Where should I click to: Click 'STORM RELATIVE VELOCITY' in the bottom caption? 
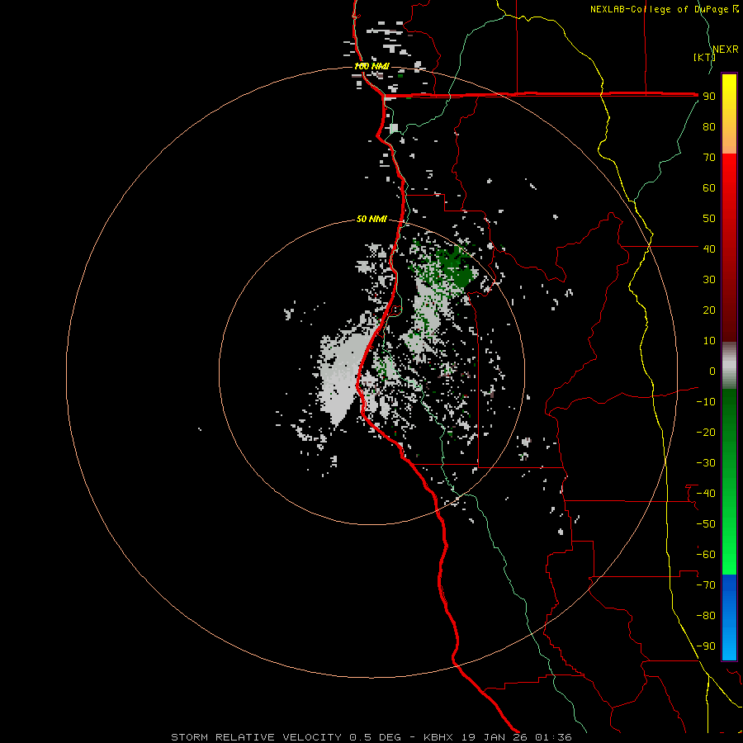[x=257, y=737]
